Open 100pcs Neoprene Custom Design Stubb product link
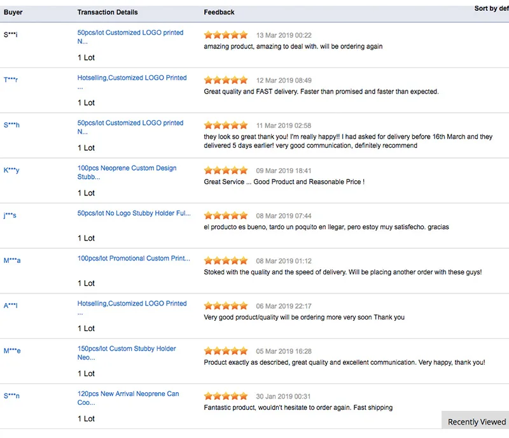 tap(127, 168)
